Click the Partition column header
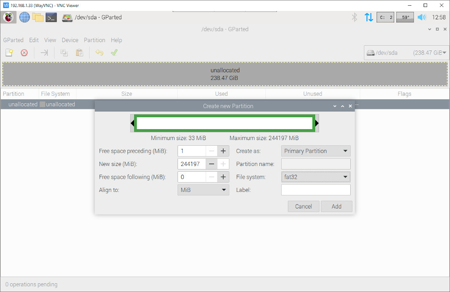This screenshot has width=450, height=292. [20, 94]
